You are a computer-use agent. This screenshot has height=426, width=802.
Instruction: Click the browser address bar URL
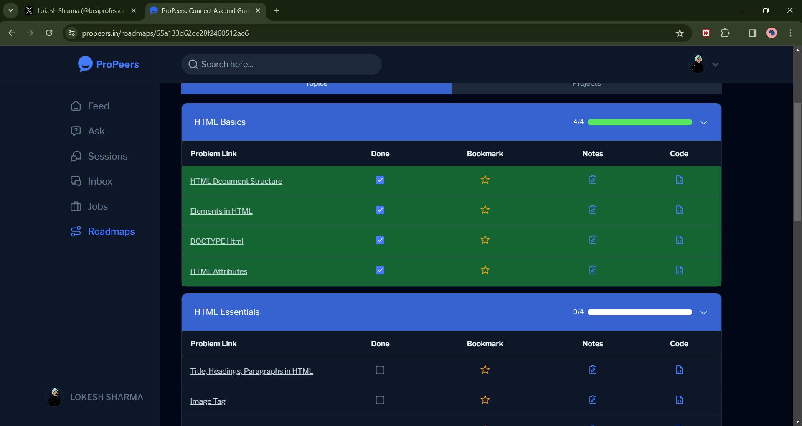point(165,33)
